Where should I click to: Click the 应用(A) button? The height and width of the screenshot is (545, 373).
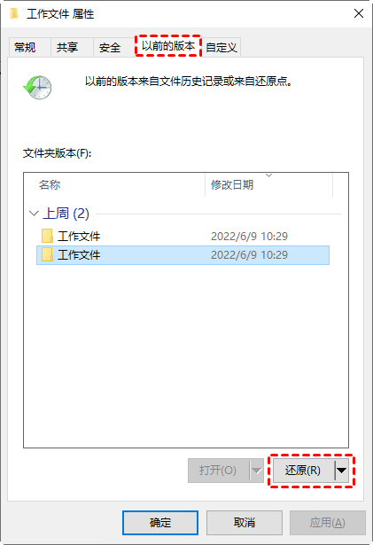[328, 523]
